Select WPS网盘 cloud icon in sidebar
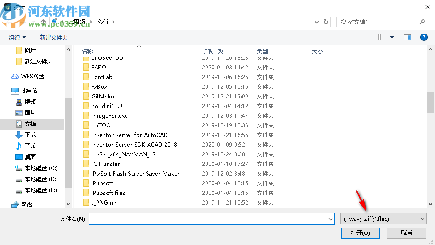435x245 pixels. pyautogui.click(x=15, y=76)
